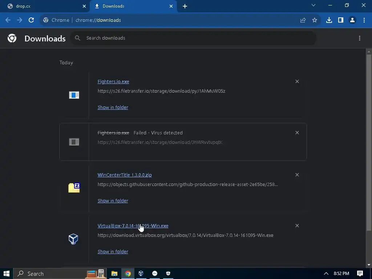372x279 pixels.
Task: Open the Downloads page more actions menu
Action: tap(360, 38)
